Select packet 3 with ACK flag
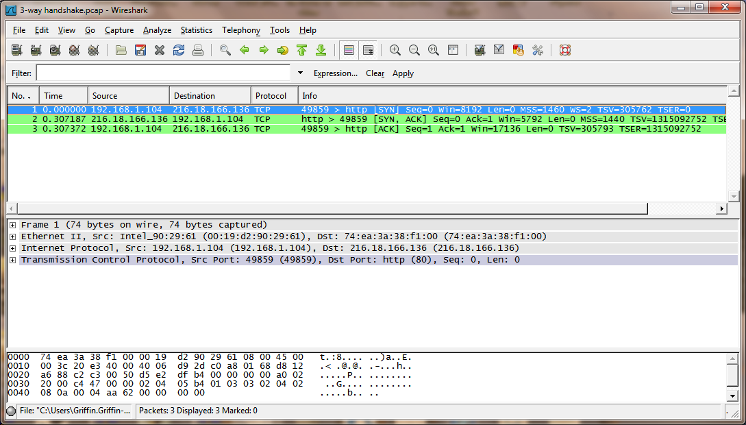This screenshot has height=425, width=746. coord(366,129)
